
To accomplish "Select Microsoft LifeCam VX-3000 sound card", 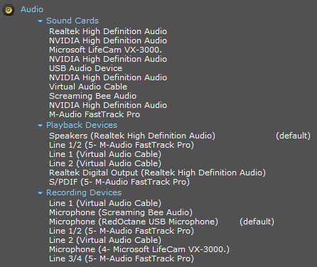I will pyautogui.click(x=105, y=50).
